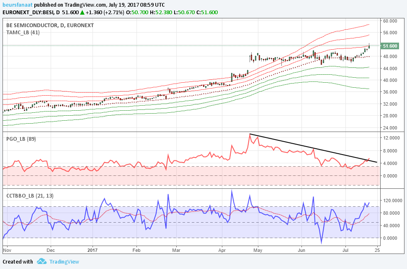Click the July 19, 2017 08:59 UTC timestamp

tap(137, 5)
